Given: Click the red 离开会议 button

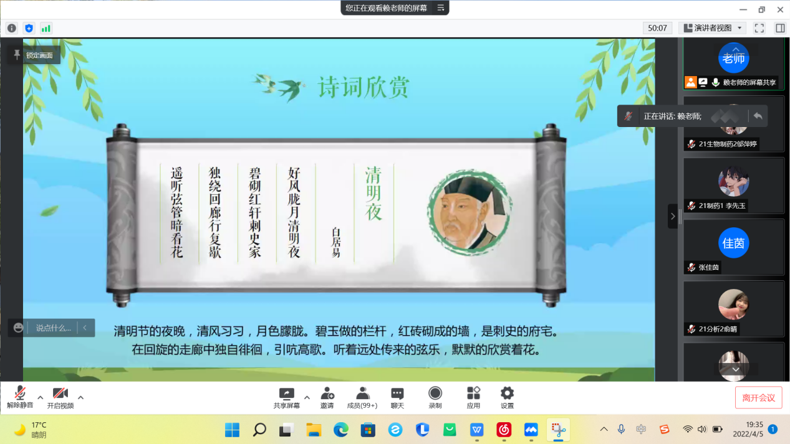Looking at the screenshot, I should coord(758,397).
